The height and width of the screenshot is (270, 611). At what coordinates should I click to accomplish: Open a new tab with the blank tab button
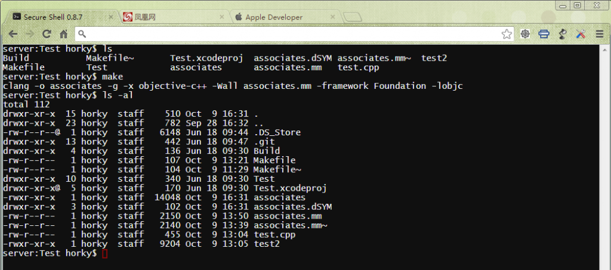click(352, 17)
